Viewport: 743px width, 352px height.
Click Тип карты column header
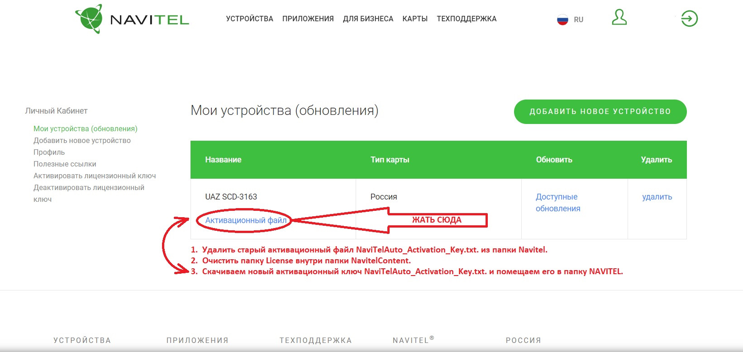pyautogui.click(x=390, y=160)
